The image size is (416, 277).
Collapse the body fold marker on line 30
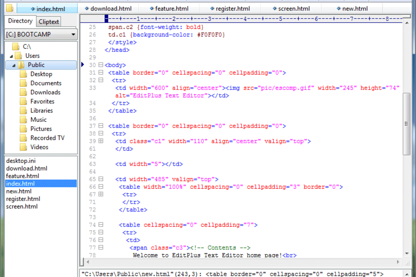(x=101, y=65)
